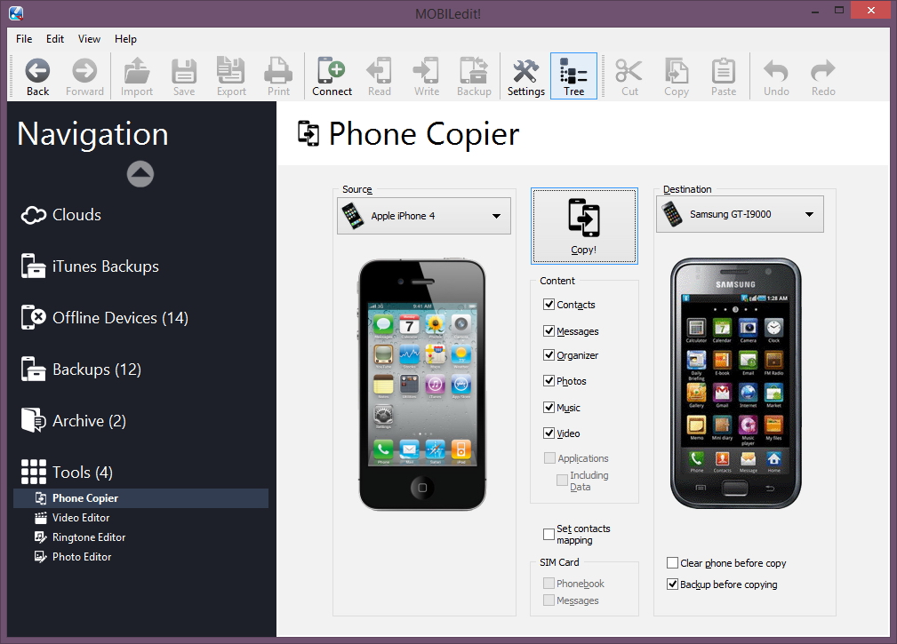Image resolution: width=897 pixels, height=644 pixels.
Task: Uncheck the Contacts content checkbox
Action: click(549, 305)
